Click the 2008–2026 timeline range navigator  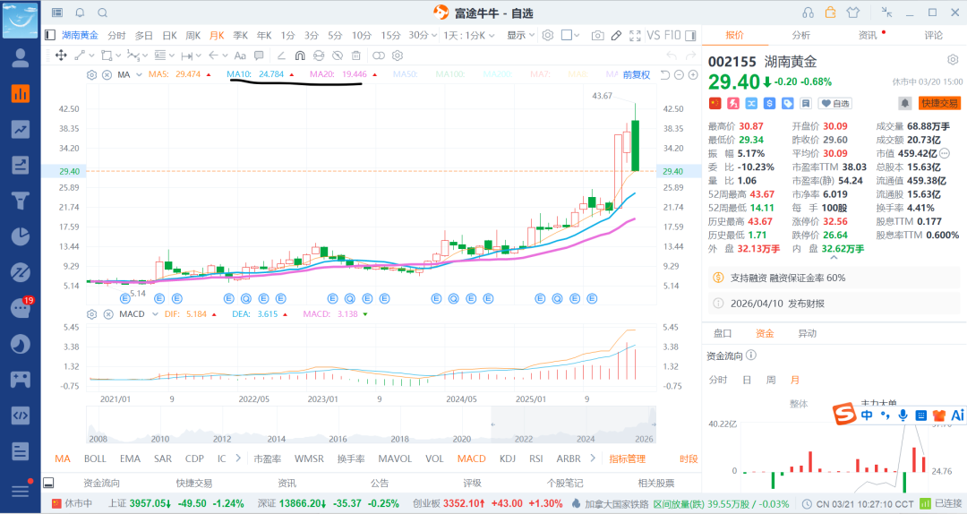[x=372, y=424]
